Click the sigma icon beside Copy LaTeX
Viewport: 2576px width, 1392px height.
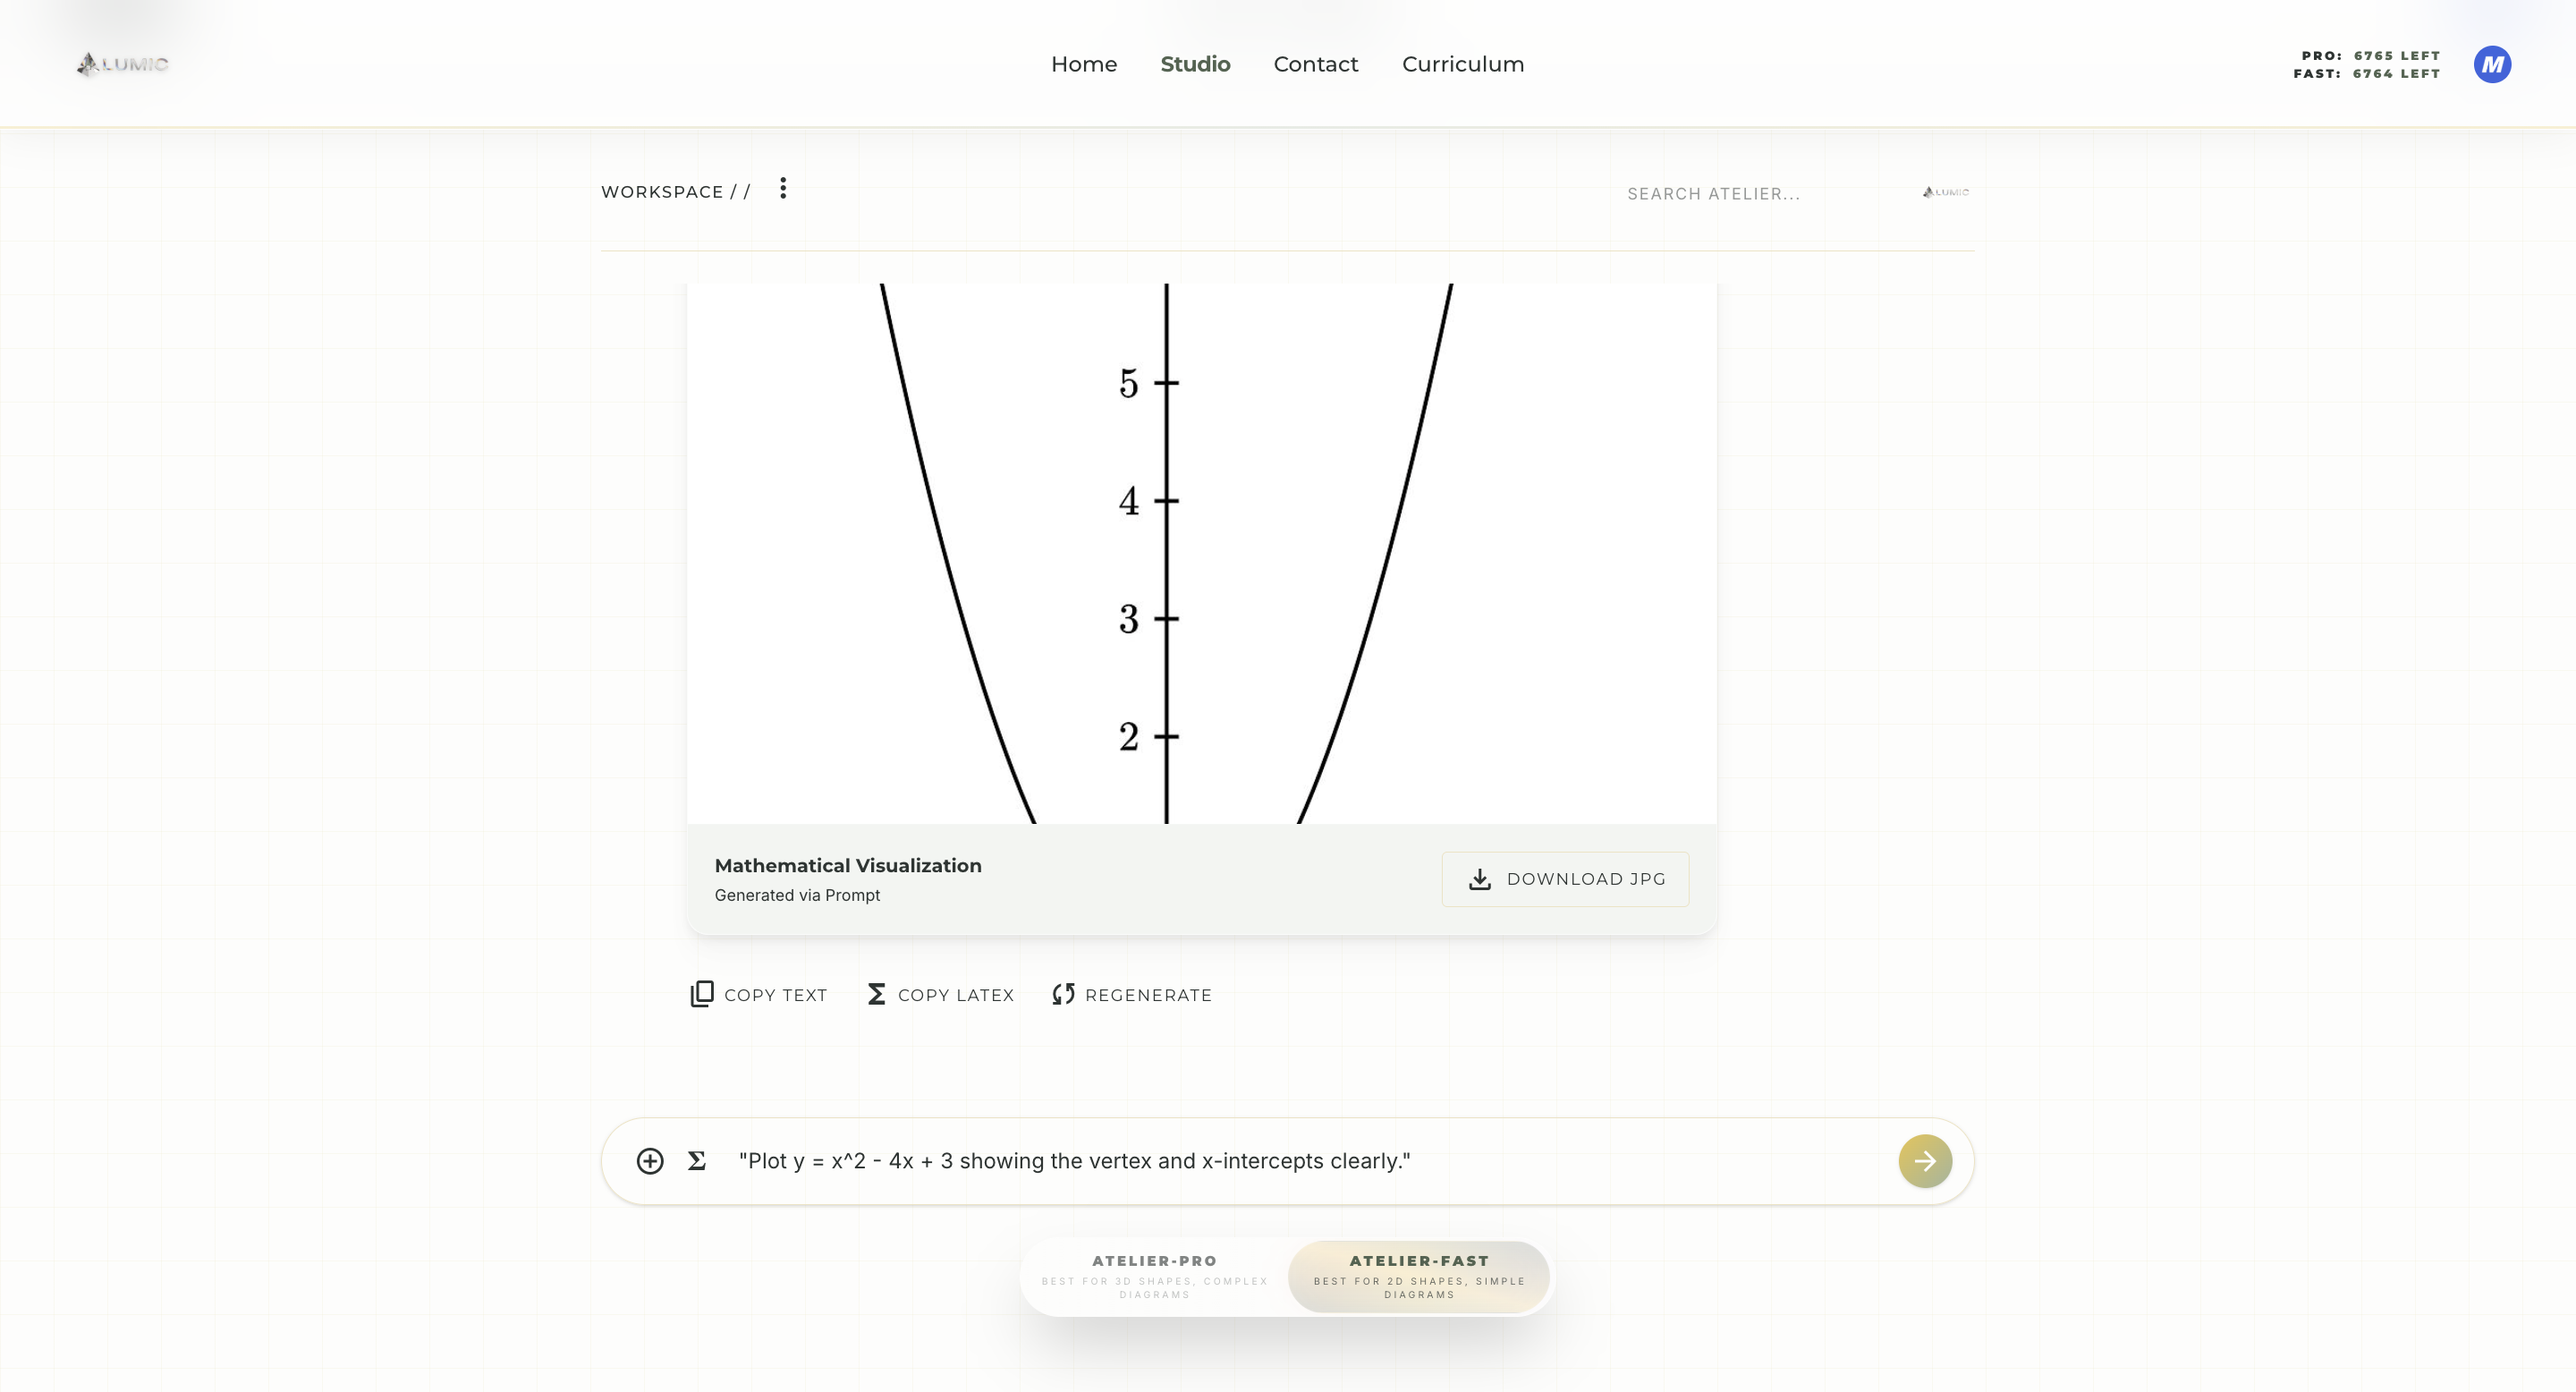pyautogui.click(x=876, y=994)
